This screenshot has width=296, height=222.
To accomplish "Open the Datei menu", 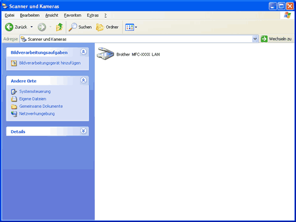I will [9, 15].
